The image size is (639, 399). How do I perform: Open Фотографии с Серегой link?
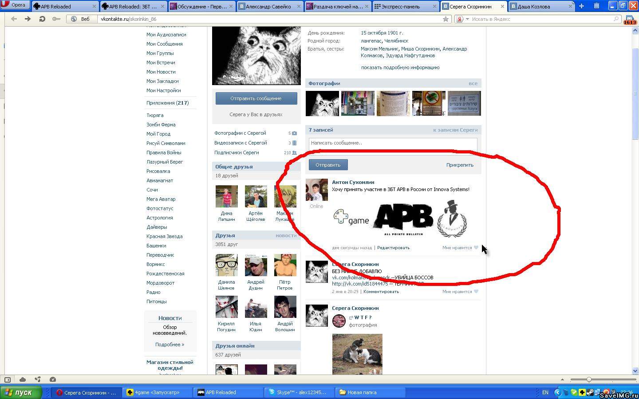(240, 133)
